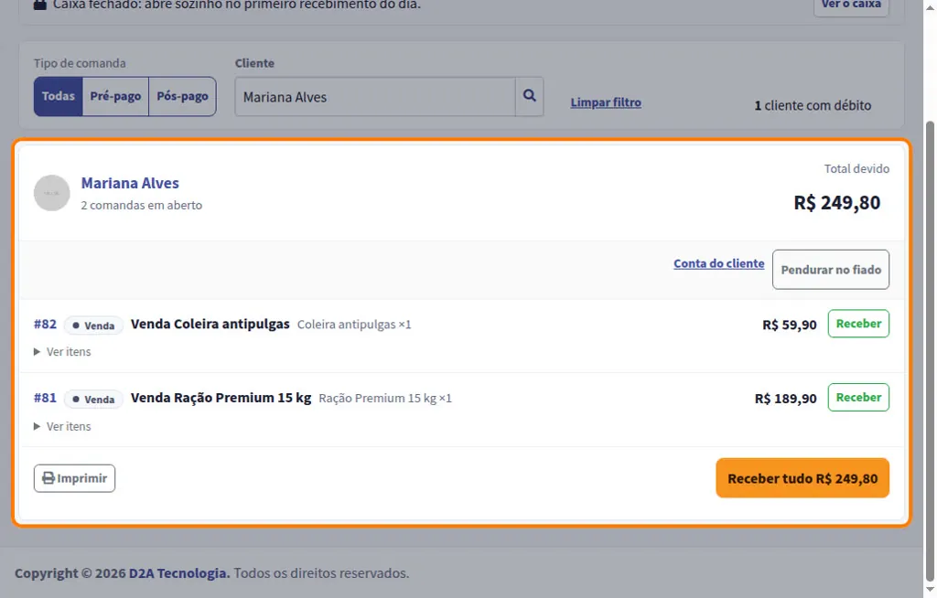
Task: Open order number #81 link
Action: (45, 398)
